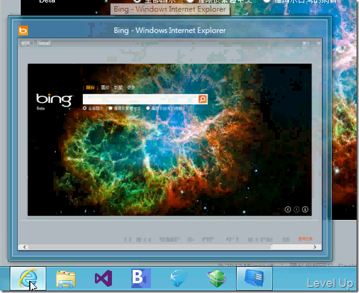
Task: Open the 更多 more tab
Action: coord(131,87)
